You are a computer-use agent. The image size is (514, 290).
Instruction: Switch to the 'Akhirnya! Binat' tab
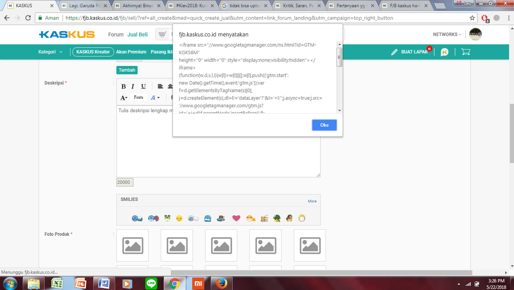click(x=137, y=6)
